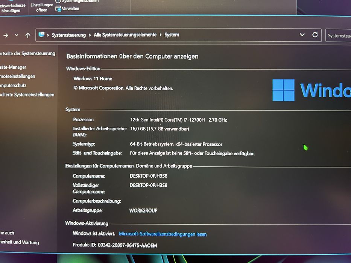Select Alle Systemsteuerungselemente breadcrumb
351x263 pixels.
[125, 35]
